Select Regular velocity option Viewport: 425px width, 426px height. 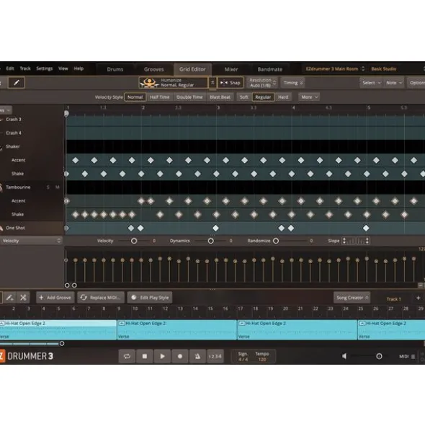263,97
